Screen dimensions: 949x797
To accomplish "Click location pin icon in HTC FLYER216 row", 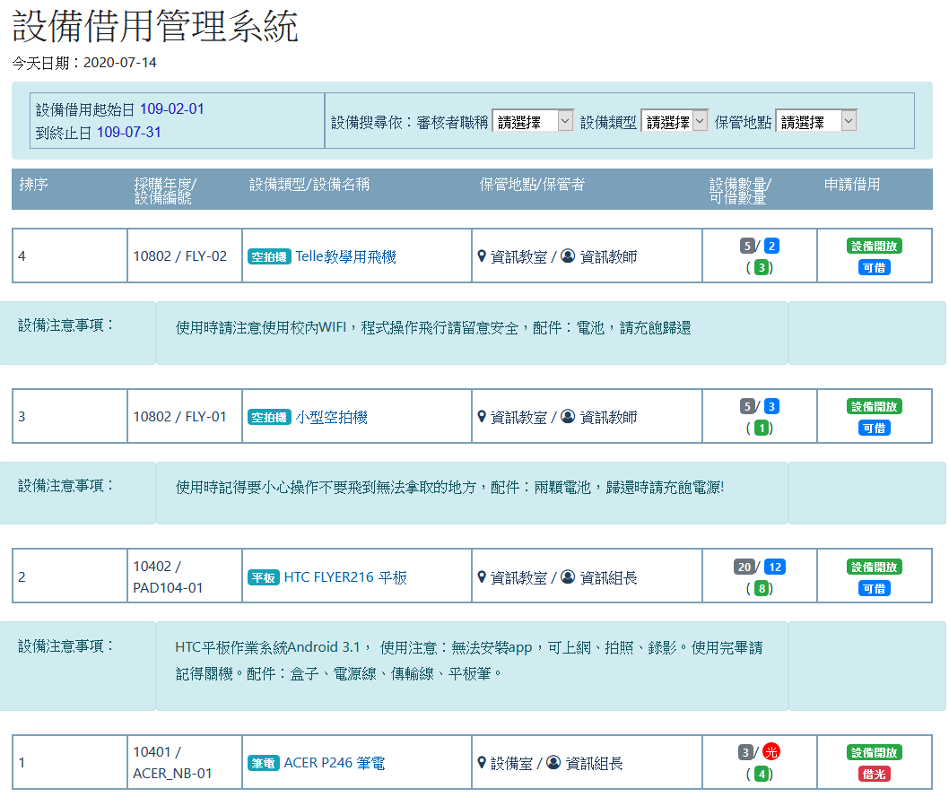I will pos(482,577).
